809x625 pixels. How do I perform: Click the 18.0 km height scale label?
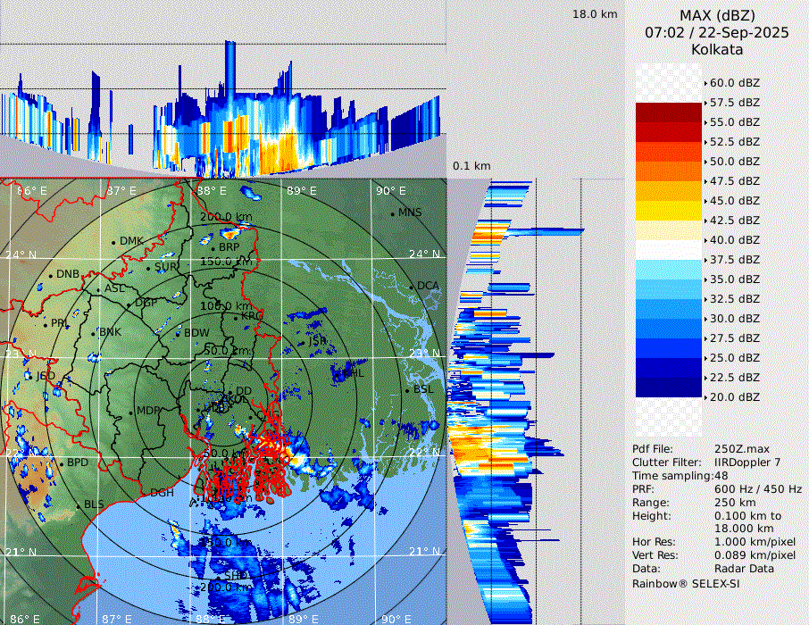coord(595,14)
